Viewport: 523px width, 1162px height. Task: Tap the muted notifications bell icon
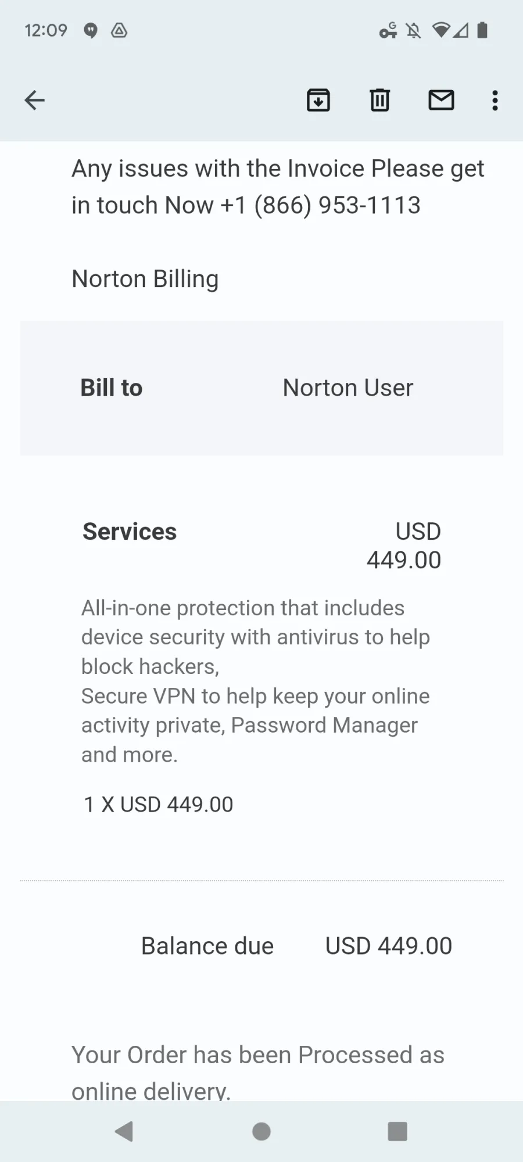point(414,30)
